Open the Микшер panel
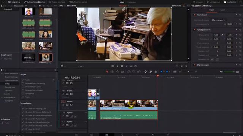Image resolution: width=243 pixels, height=136 pixels. tap(197, 2)
